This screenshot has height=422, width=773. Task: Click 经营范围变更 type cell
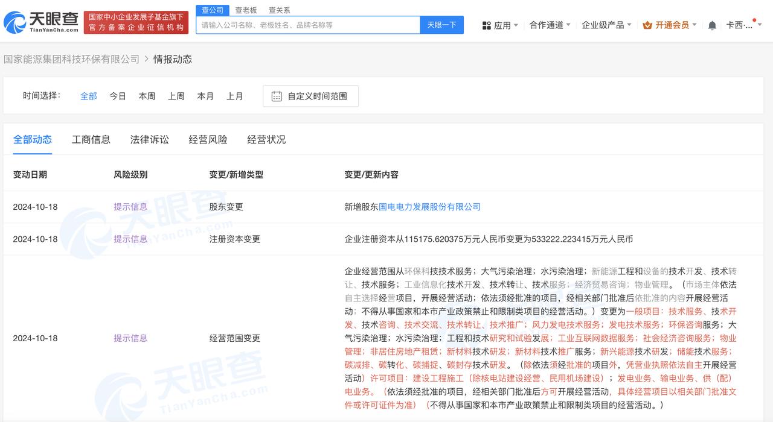click(x=235, y=338)
